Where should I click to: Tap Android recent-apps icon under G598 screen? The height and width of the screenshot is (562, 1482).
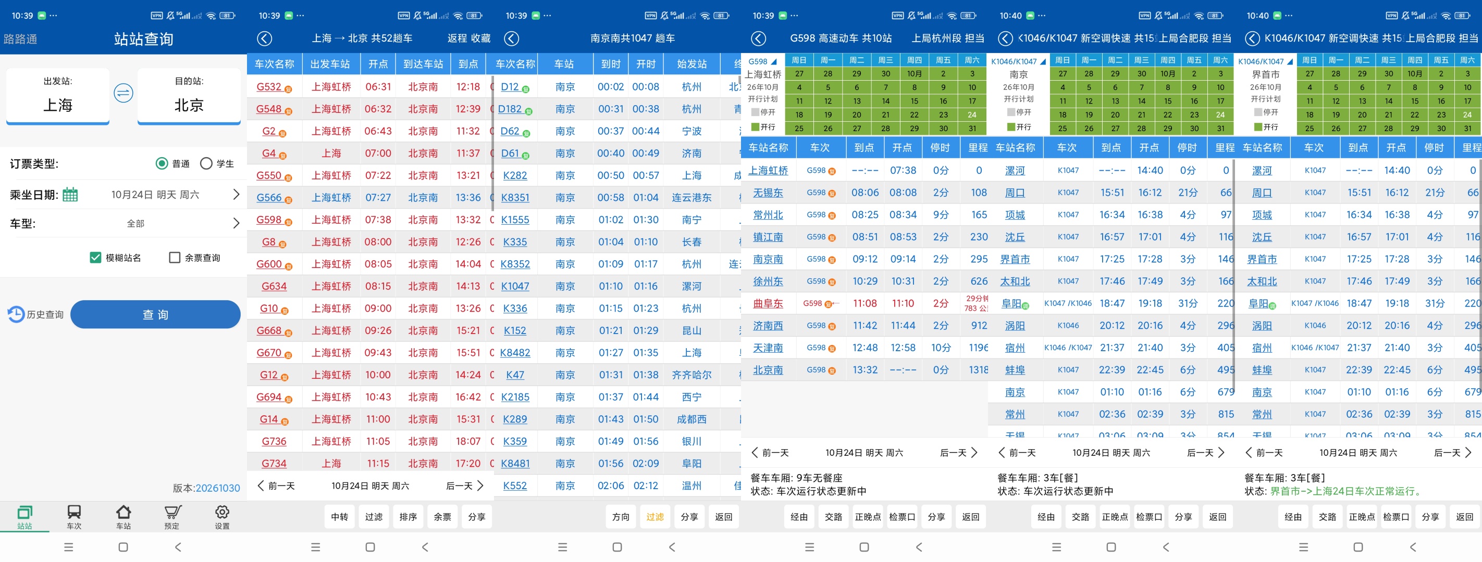809,547
